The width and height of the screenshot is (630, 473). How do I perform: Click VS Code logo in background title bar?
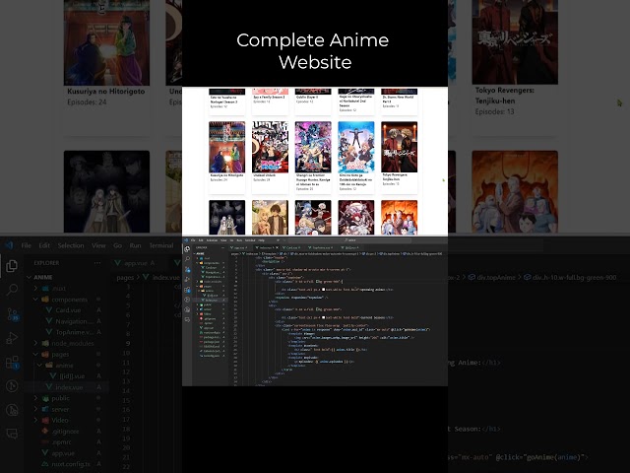point(9,245)
